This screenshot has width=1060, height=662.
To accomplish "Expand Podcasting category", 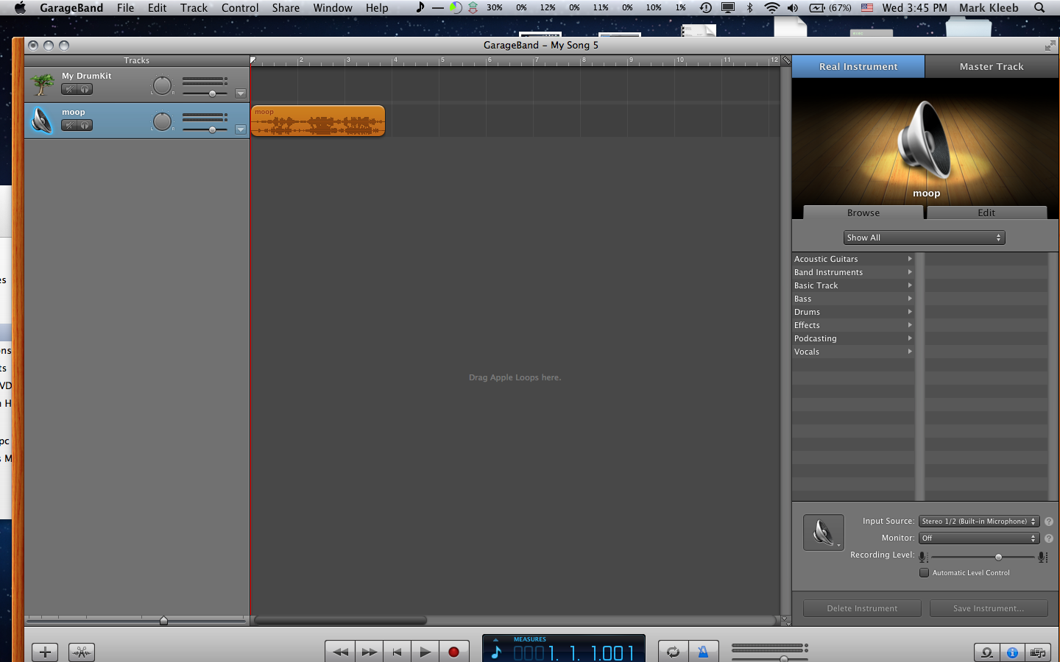I will click(x=853, y=338).
